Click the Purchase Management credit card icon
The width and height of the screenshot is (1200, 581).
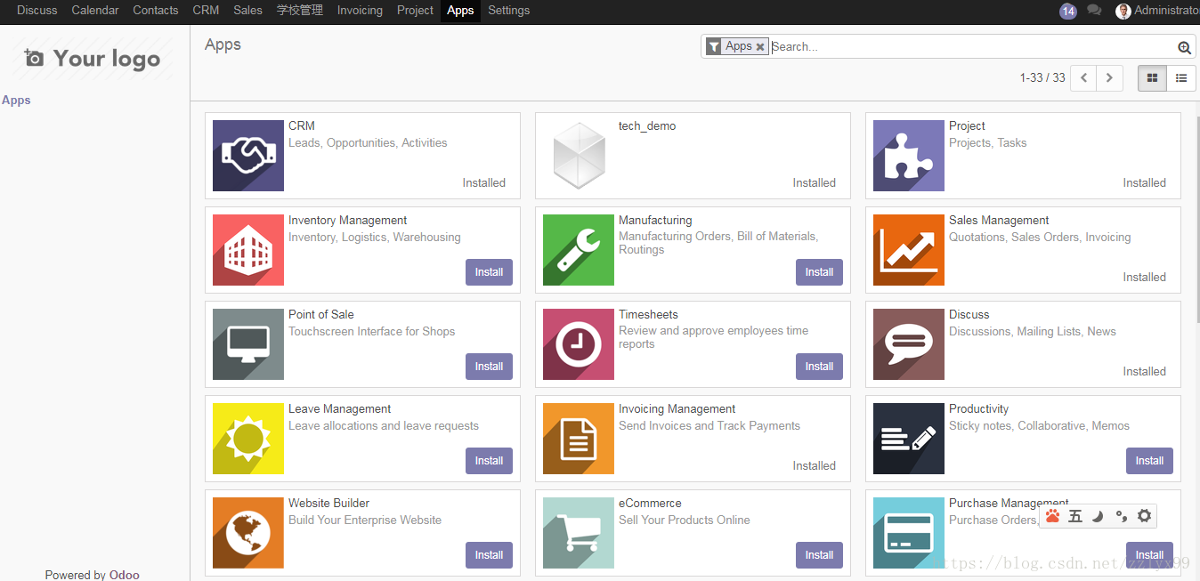tap(909, 533)
